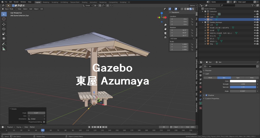Toggle camera view icon
This screenshot has height=138, width=260.
tap(165, 33)
